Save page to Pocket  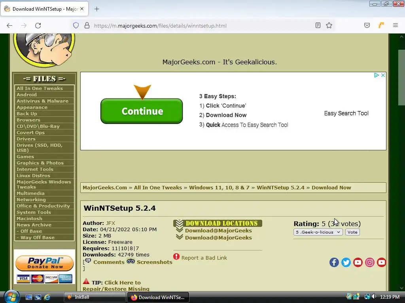tap(367, 25)
